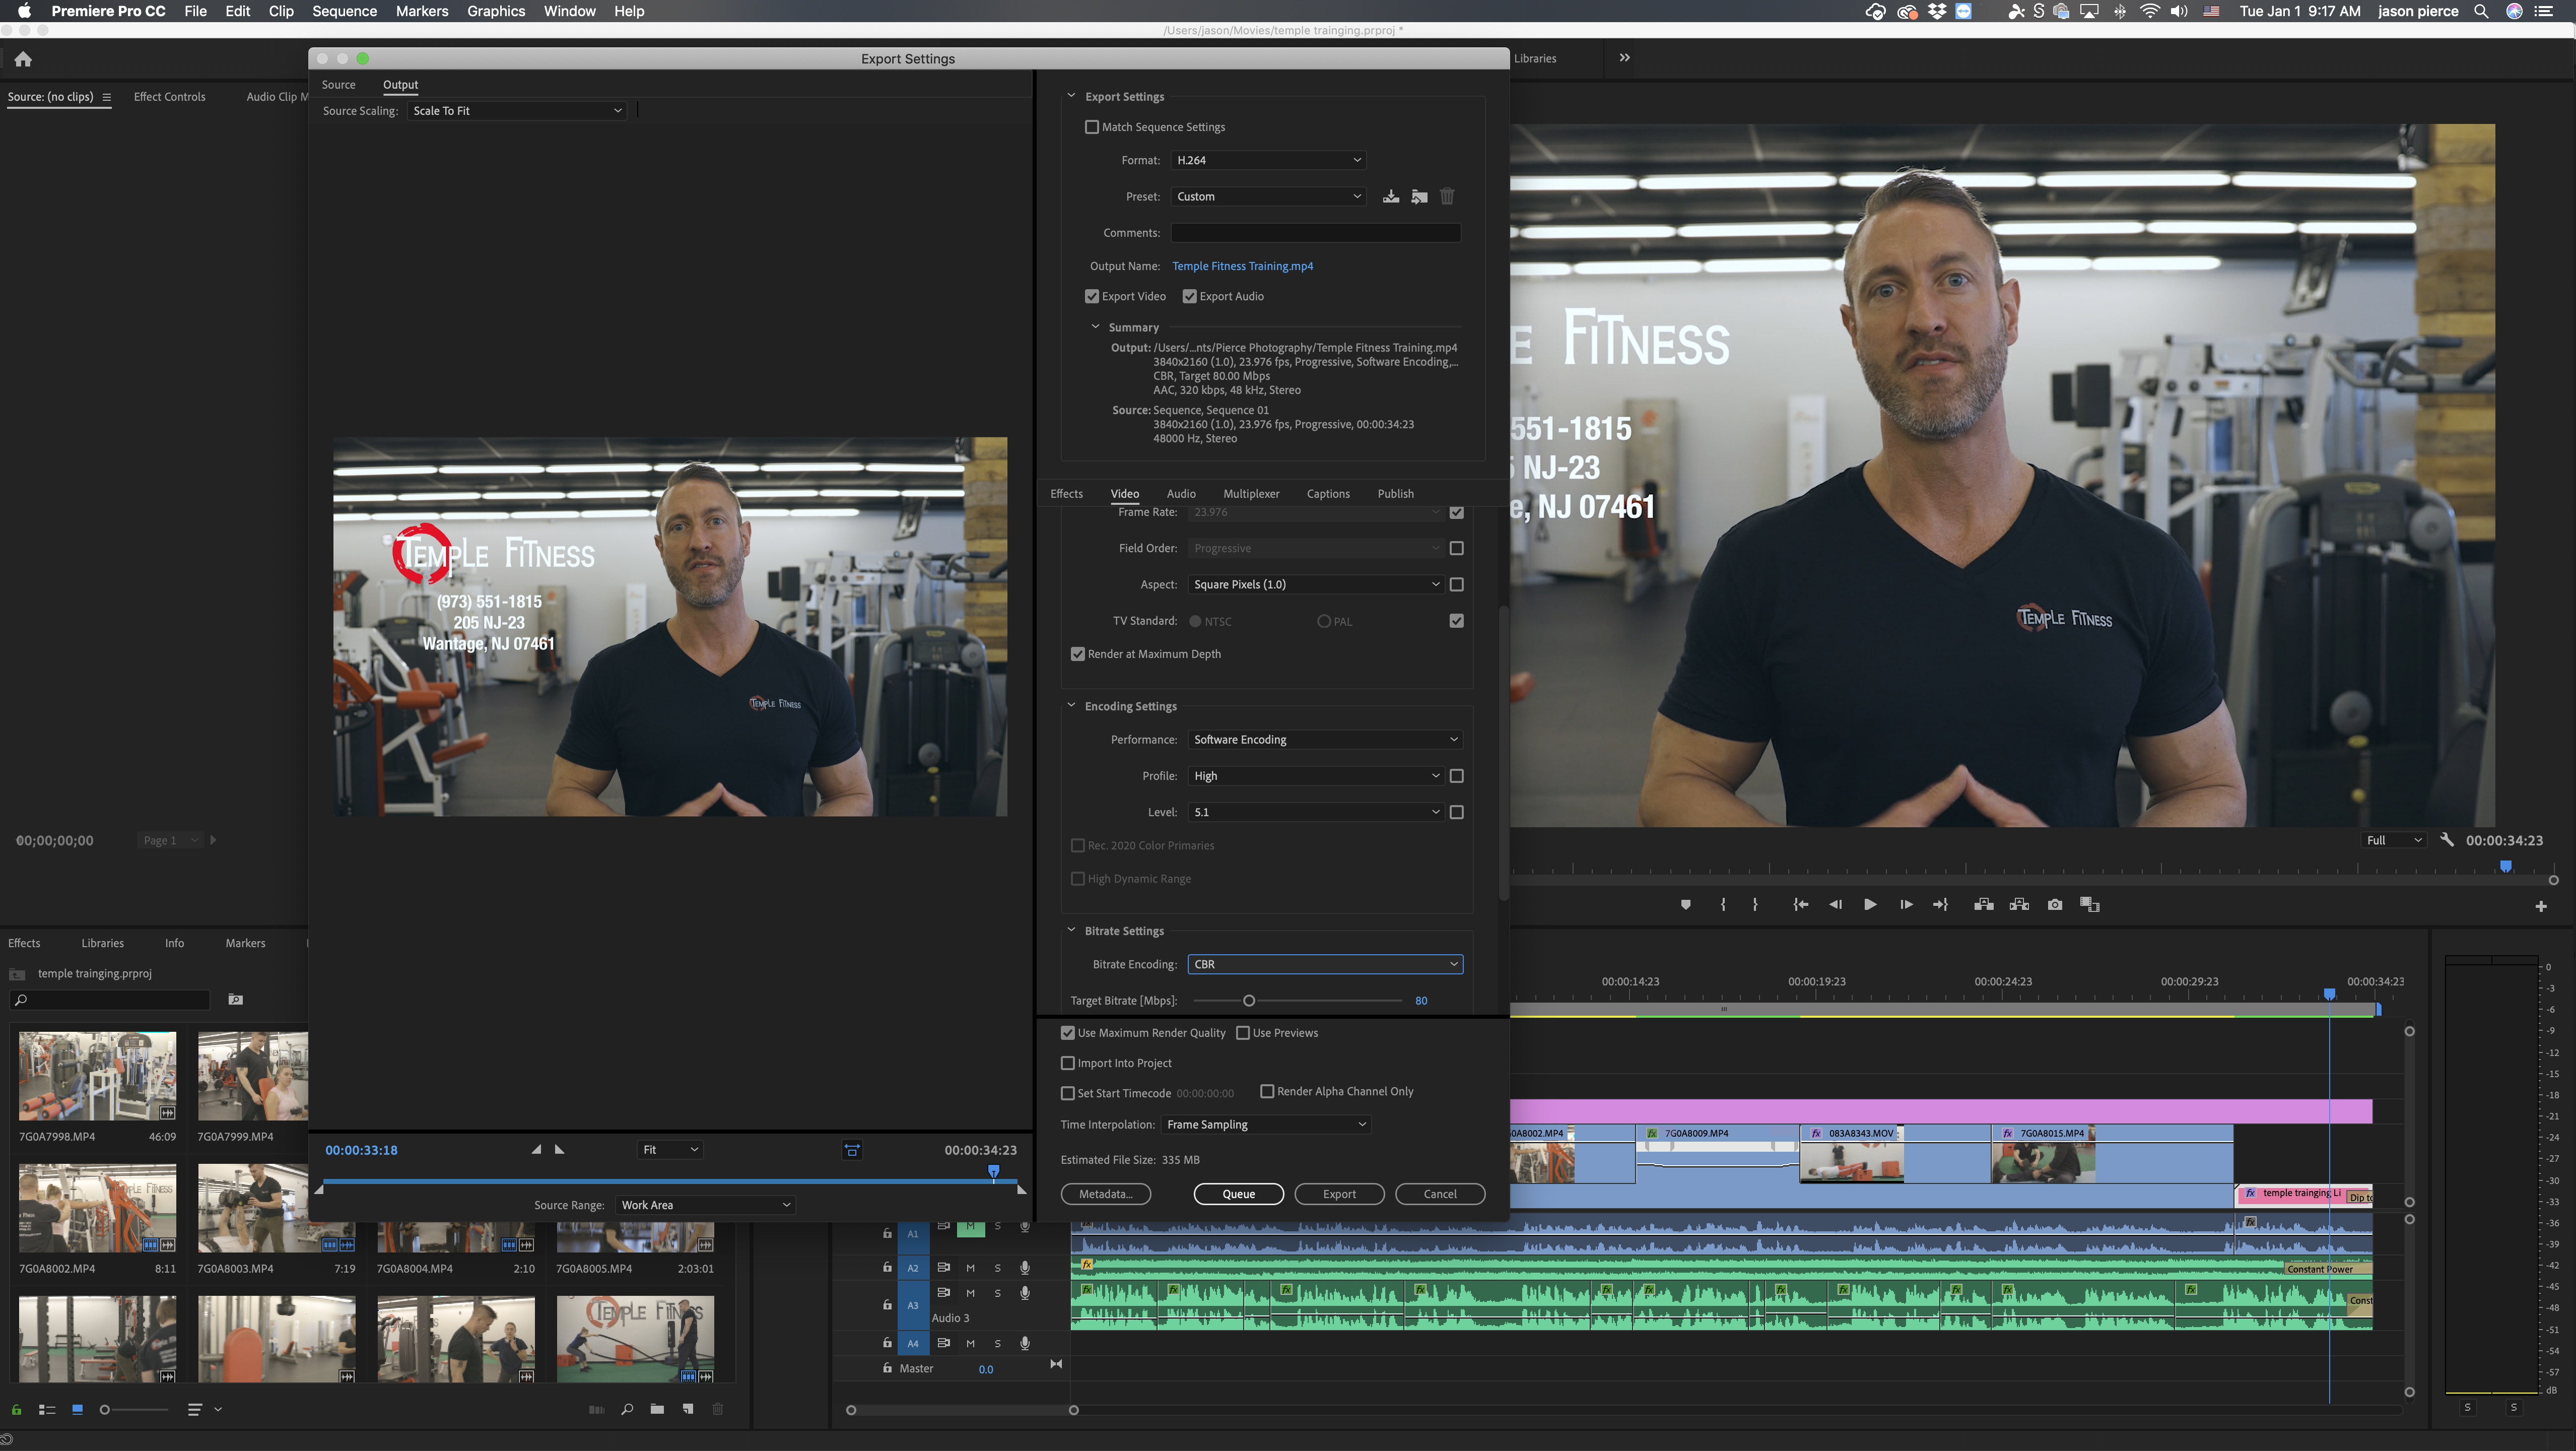Export a frame with the camera icon
Viewport: 2576px width, 1451px height.
pos(2055,904)
